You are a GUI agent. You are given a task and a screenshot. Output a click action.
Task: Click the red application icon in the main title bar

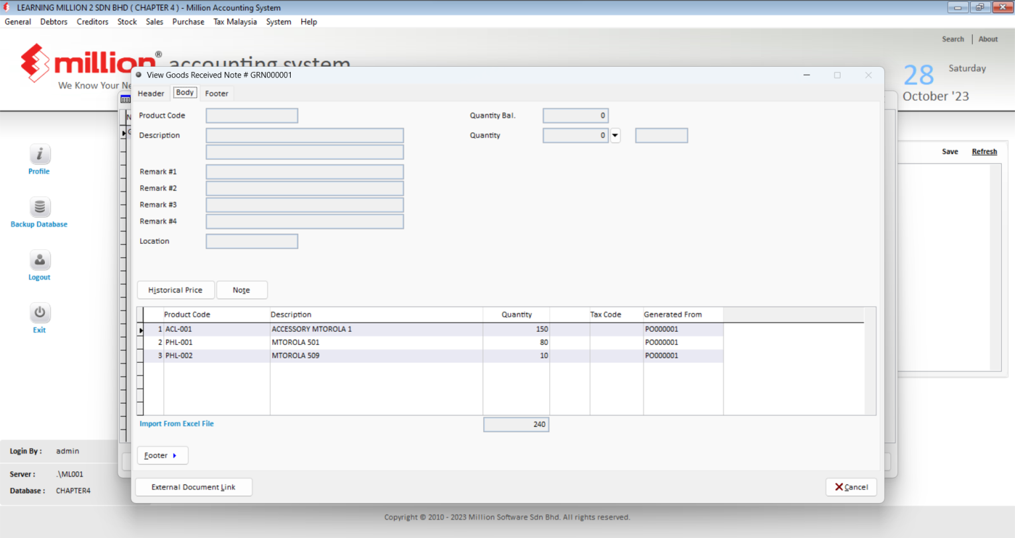point(6,7)
